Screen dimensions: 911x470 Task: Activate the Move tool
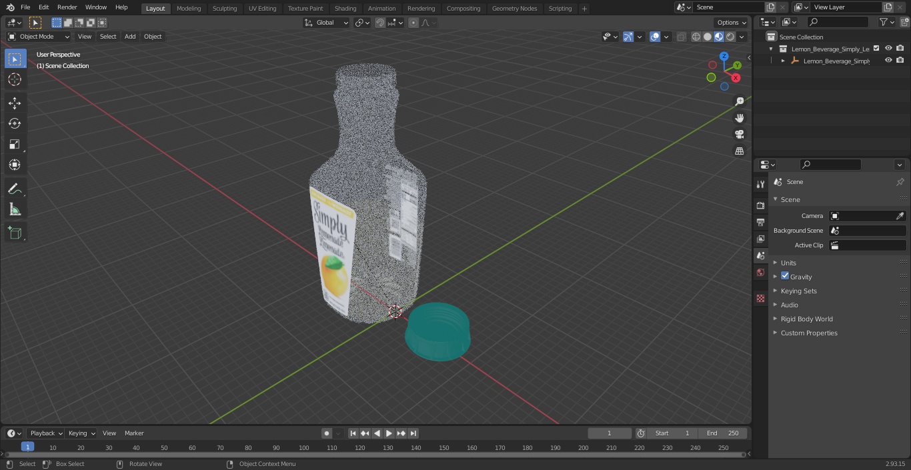click(x=15, y=103)
